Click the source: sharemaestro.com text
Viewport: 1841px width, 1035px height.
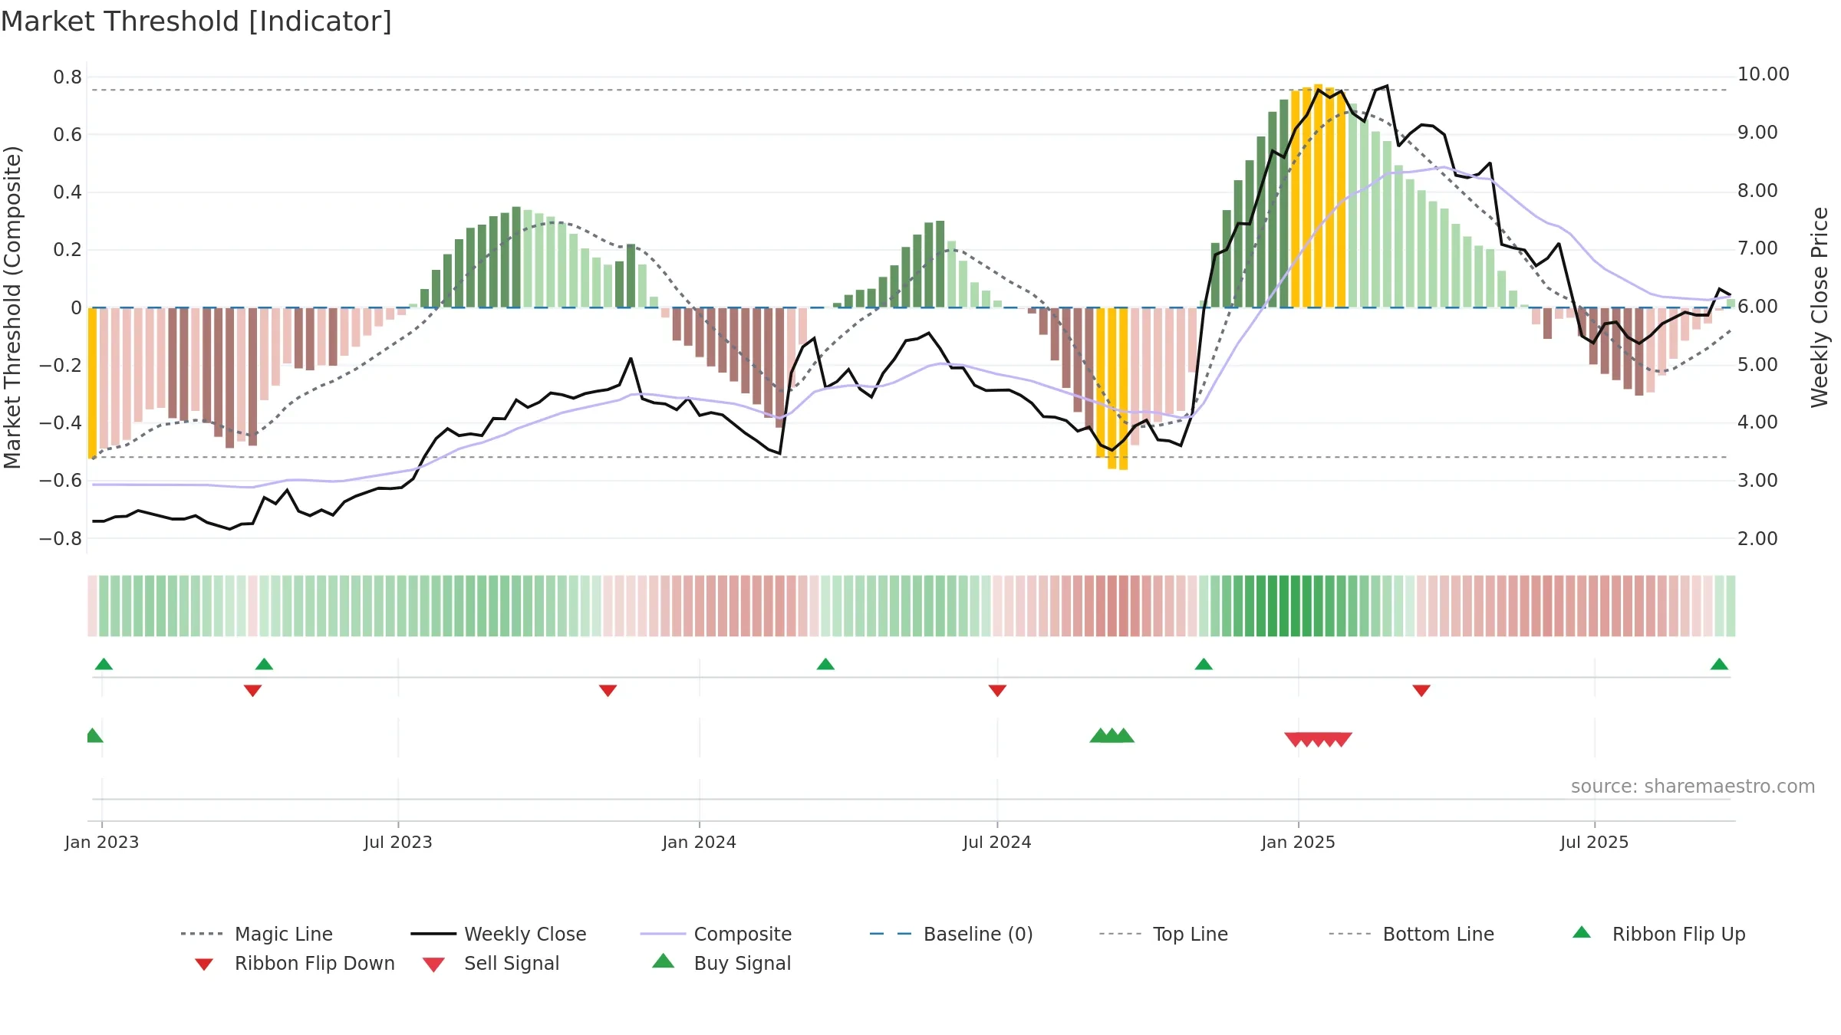click(1693, 787)
